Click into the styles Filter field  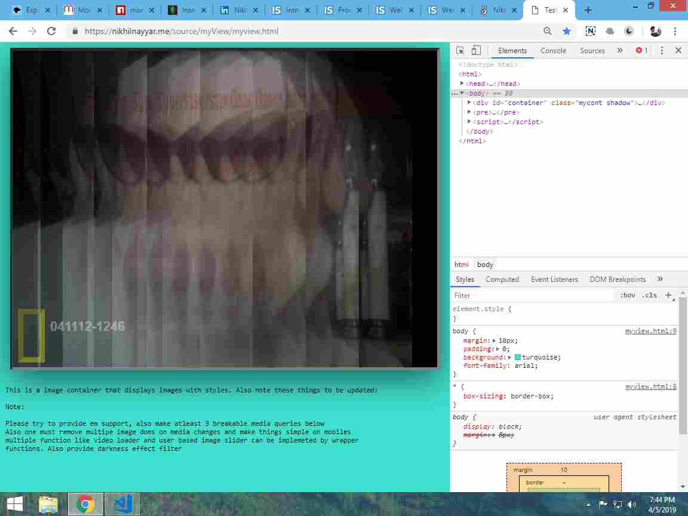(x=532, y=295)
